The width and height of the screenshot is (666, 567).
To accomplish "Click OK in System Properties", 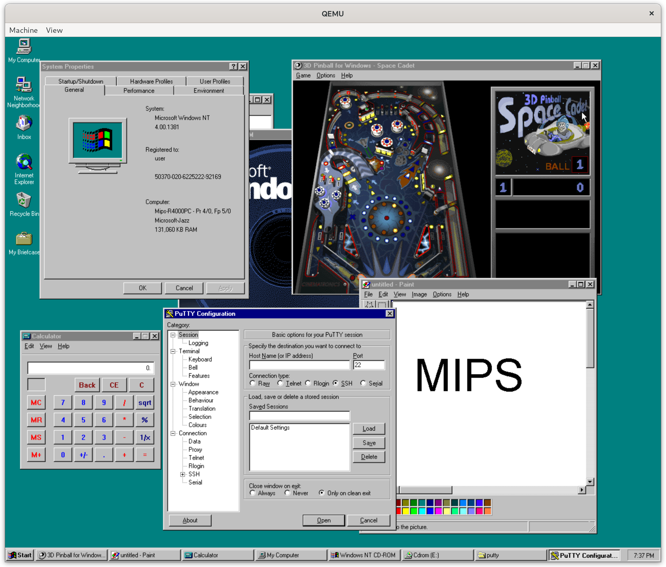I will pyautogui.click(x=143, y=288).
